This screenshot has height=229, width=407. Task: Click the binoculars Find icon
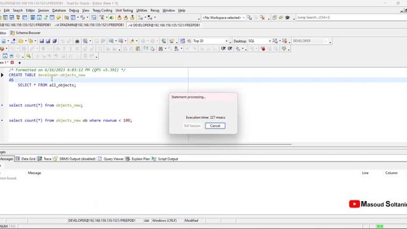click(161, 48)
